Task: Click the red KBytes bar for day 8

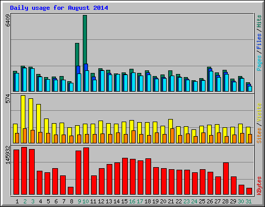Action: [71, 190]
